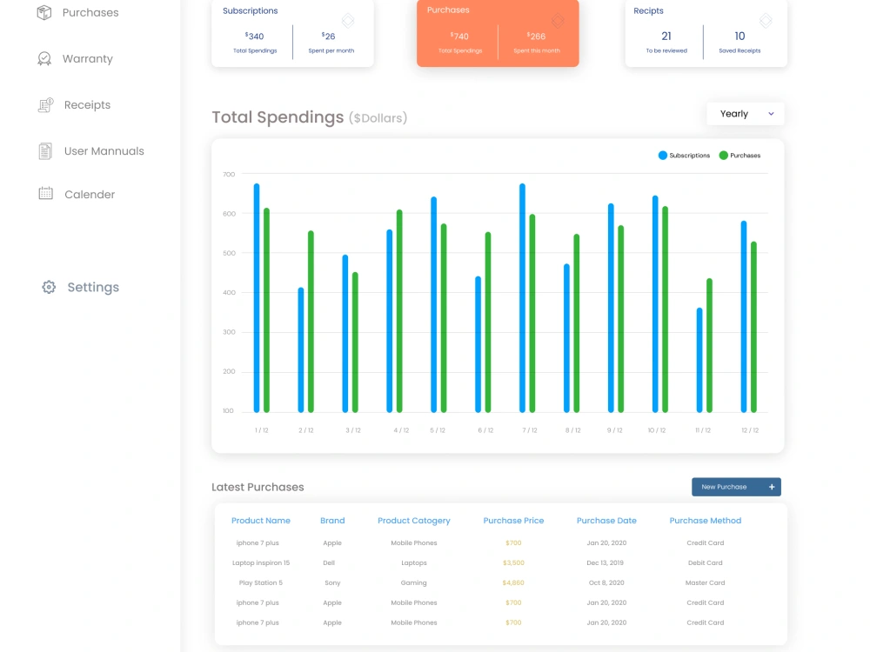The width and height of the screenshot is (870, 652).
Task: Click the Purchases legend label in chart
Action: (x=746, y=156)
